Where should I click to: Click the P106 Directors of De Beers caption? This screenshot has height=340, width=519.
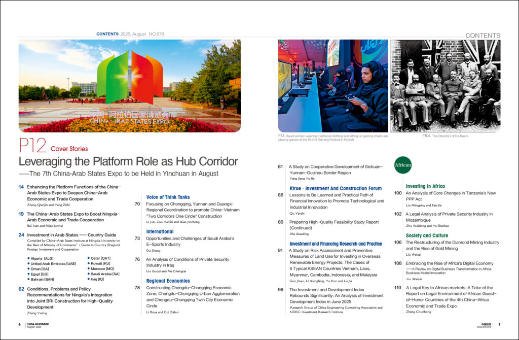[446, 136]
